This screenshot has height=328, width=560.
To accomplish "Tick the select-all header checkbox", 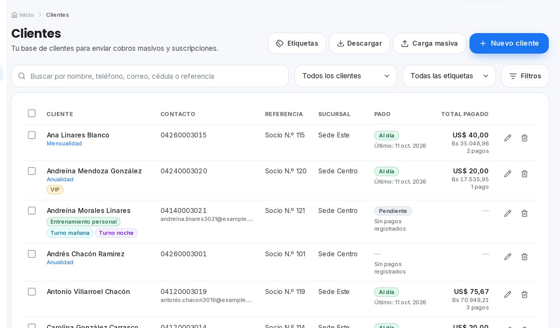I will (32, 113).
